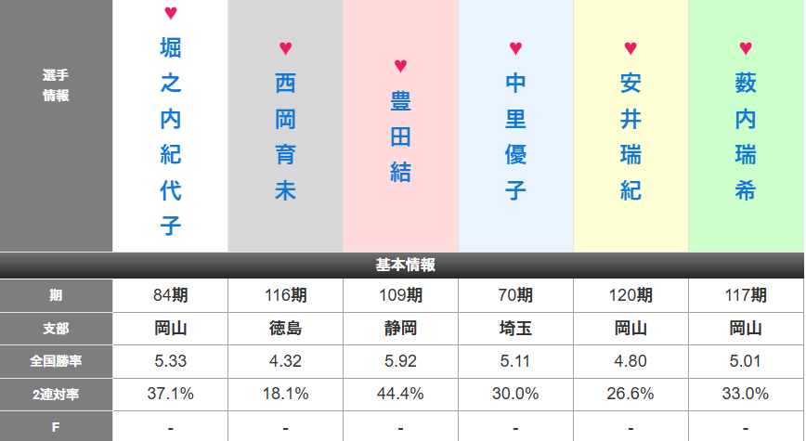Open racer profile 西岡育未
This screenshot has width=806, height=441.
tap(285, 136)
